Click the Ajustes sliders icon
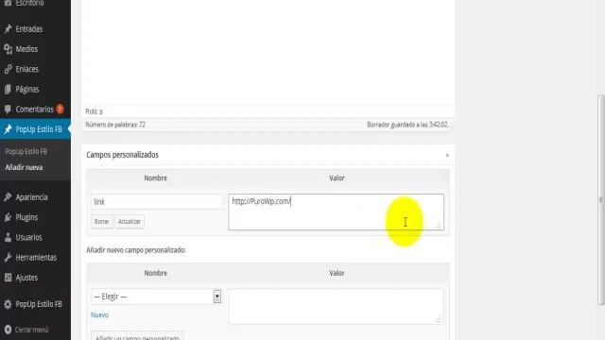 tap(8, 277)
